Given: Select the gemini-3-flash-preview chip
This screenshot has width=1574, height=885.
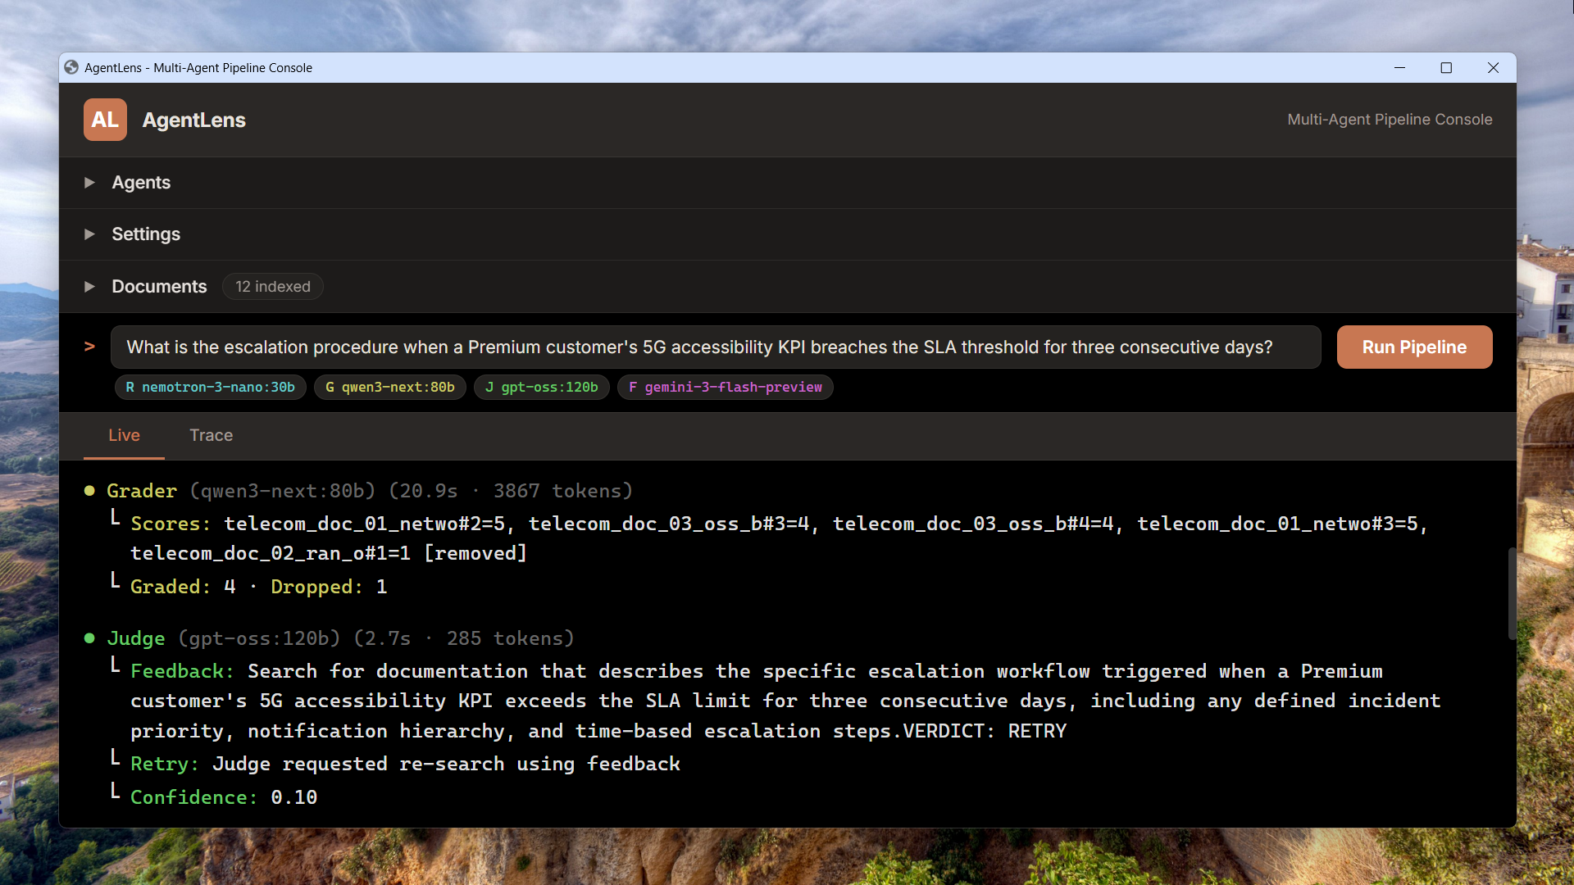Looking at the screenshot, I should tap(726, 387).
